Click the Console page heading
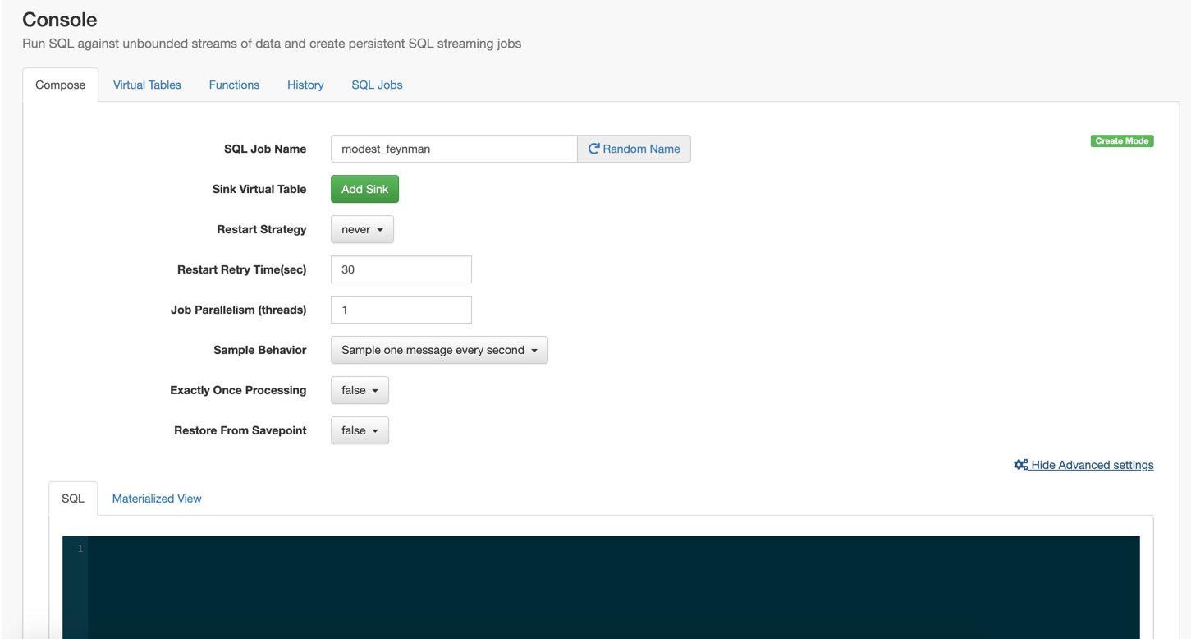The height and width of the screenshot is (639, 1191). (x=60, y=20)
